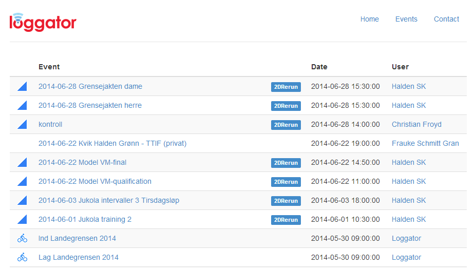Click triangle icon beside Grensejakten herre

point(22,105)
